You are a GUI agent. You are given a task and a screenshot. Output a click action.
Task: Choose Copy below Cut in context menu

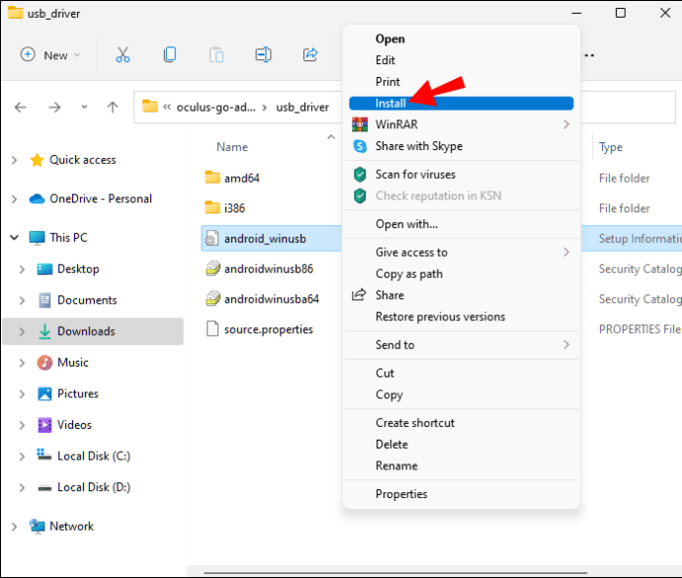[461, 394]
